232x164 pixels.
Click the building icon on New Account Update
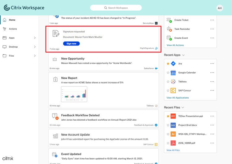(55, 136)
